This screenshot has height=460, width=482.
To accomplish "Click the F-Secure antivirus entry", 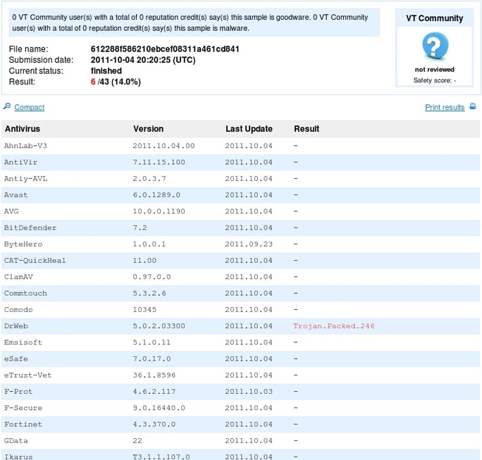I will tap(23, 408).
